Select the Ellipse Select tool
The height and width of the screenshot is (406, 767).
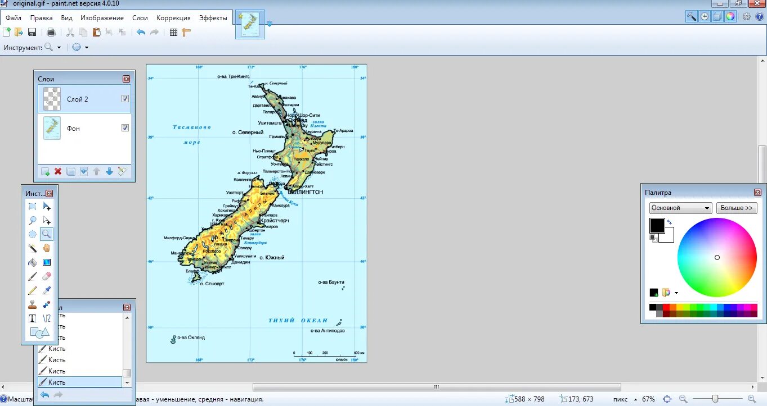tap(33, 234)
